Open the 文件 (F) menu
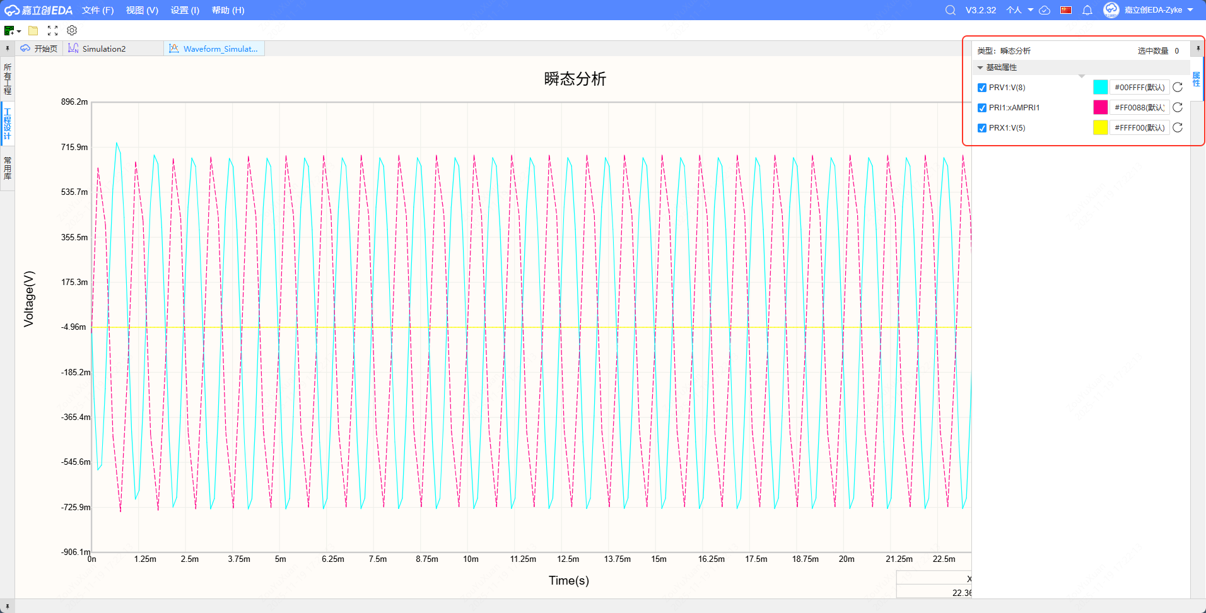This screenshot has width=1206, height=613. tap(98, 10)
